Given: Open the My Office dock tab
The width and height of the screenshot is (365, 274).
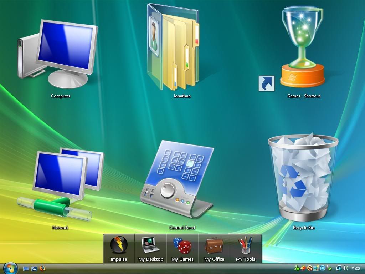Looking at the screenshot, I should [214, 249].
